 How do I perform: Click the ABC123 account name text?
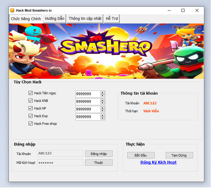(150, 103)
